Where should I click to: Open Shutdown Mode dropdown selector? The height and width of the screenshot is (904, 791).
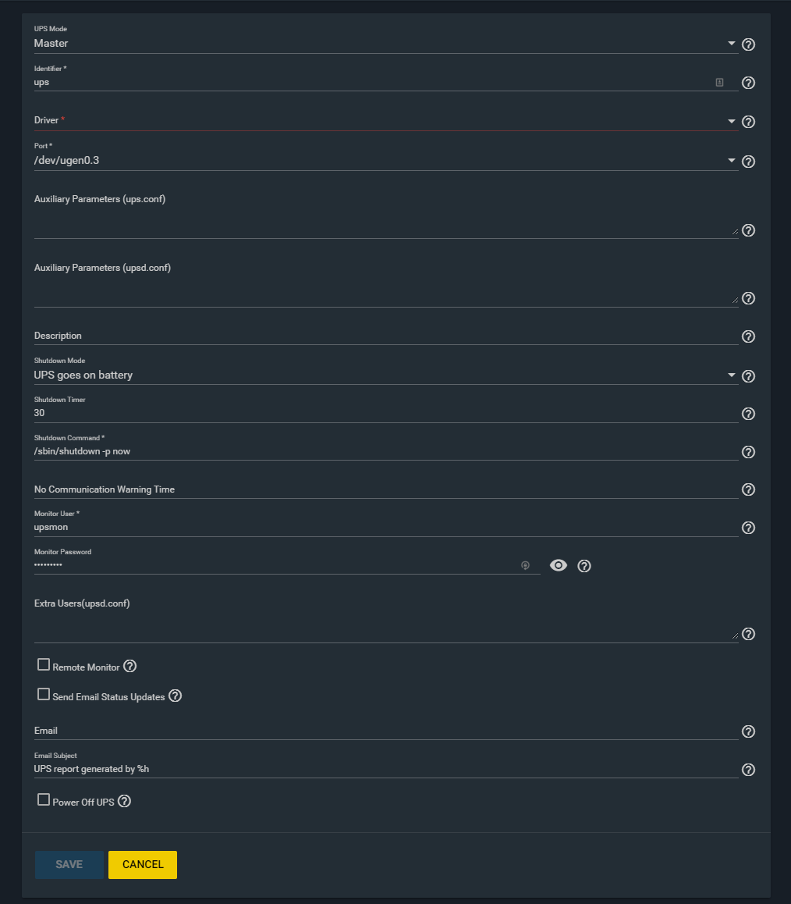point(731,375)
